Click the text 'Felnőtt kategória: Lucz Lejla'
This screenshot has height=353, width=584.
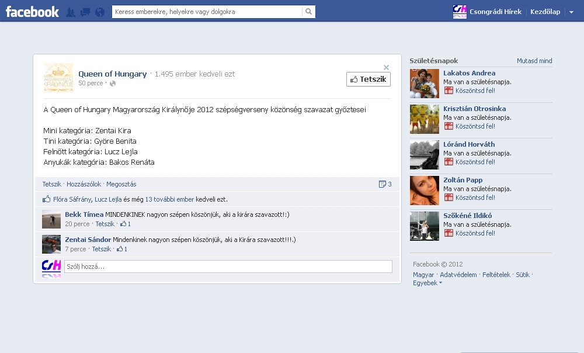[x=91, y=152]
